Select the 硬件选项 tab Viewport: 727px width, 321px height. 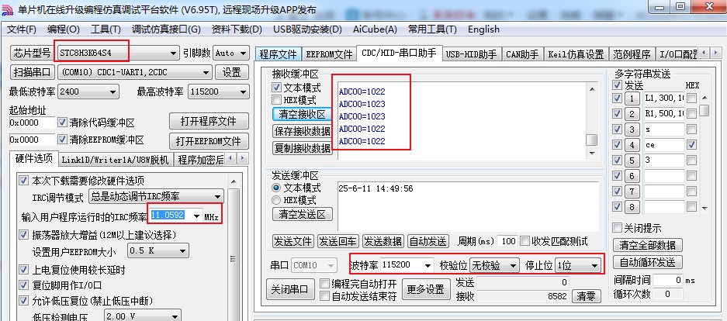pos(33,159)
